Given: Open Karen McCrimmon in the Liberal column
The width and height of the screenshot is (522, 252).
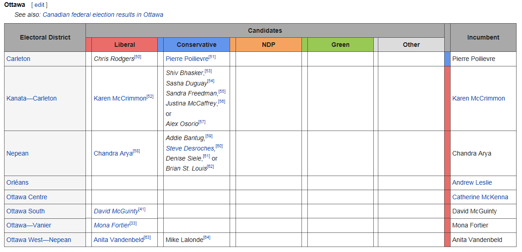Looking at the screenshot, I should point(120,98).
